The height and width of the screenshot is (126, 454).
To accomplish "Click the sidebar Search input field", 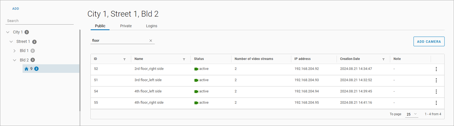I will tap(39, 21).
